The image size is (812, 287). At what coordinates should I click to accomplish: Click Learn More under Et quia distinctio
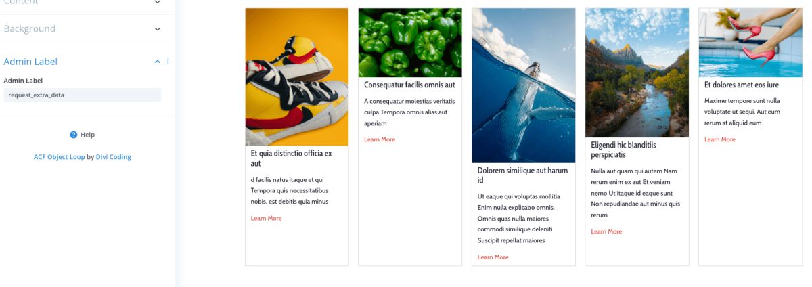(x=267, y=218)
